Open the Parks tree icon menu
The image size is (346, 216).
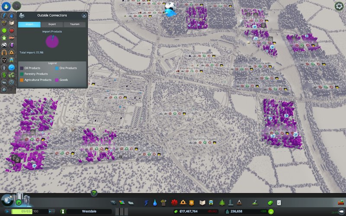pos(222,202)
